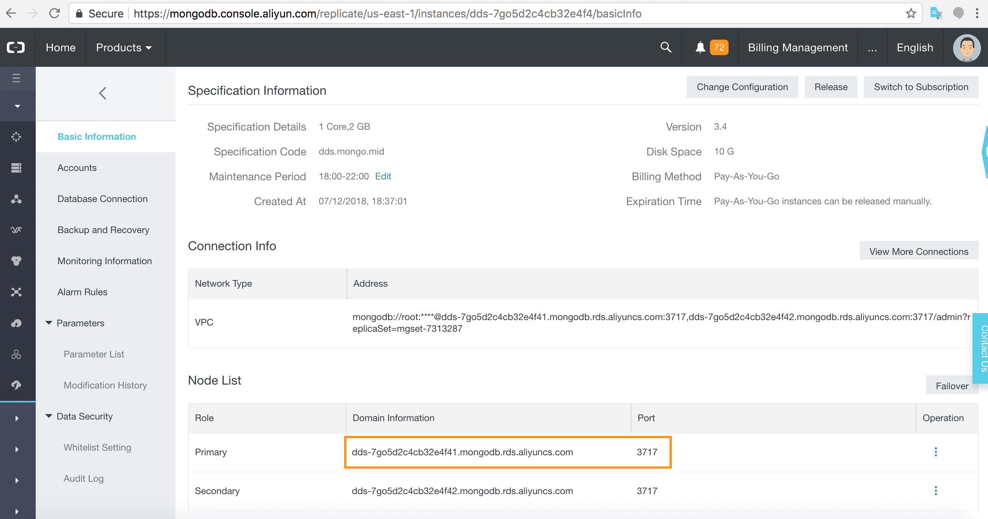This screenshot has height=519, width=988.
Task: Open the three-node cluster icon in sidebar
Action: [x=16, y=199]
